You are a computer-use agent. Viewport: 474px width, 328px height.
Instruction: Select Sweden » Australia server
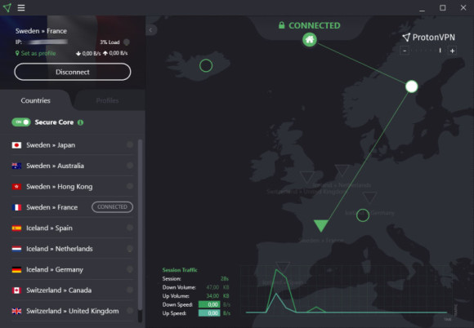click(x=73, y=166)
